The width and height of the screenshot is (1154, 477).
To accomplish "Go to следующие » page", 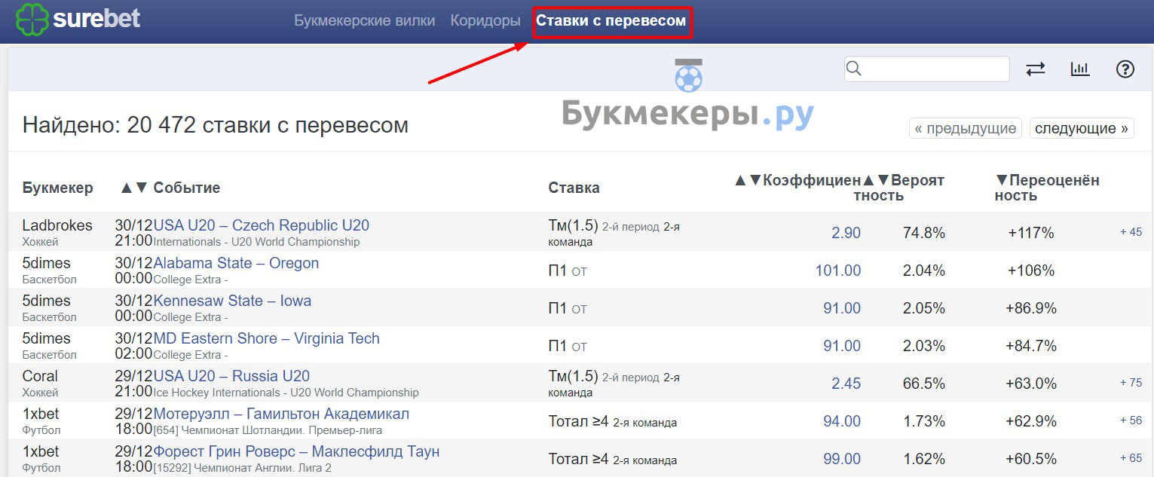I will 1082,128.
